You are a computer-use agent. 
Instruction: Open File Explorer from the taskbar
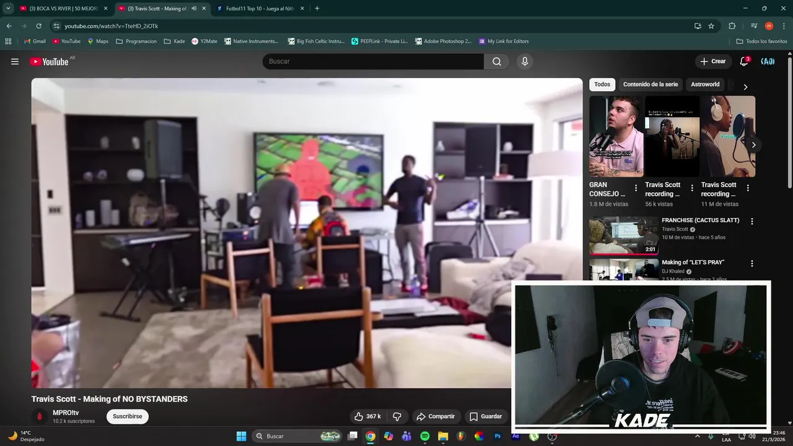443,436
